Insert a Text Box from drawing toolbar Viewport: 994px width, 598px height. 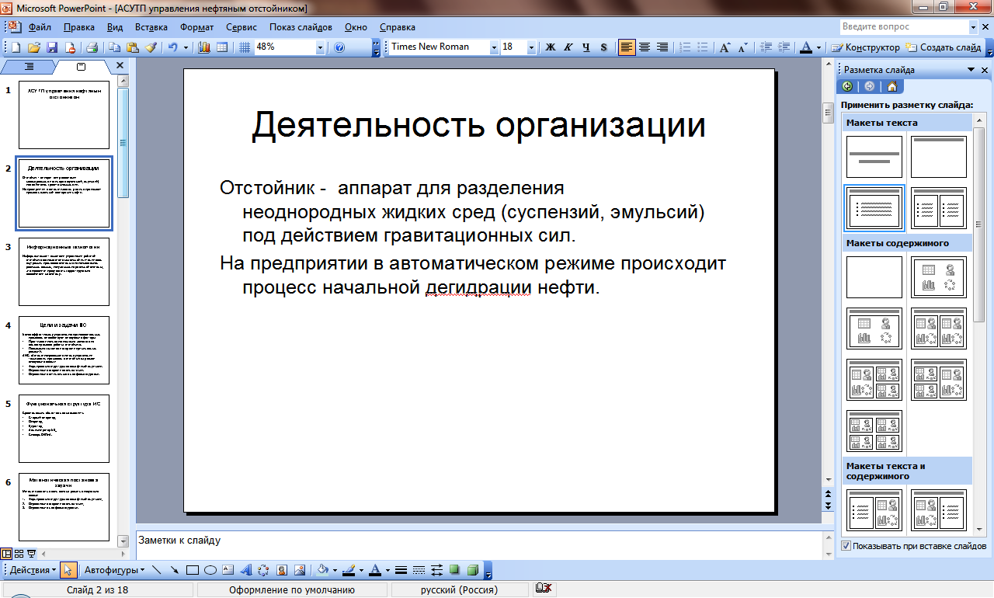(x=228, y=570)
